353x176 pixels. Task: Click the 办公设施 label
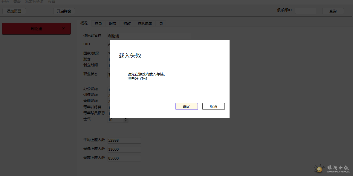click(91, 89)
